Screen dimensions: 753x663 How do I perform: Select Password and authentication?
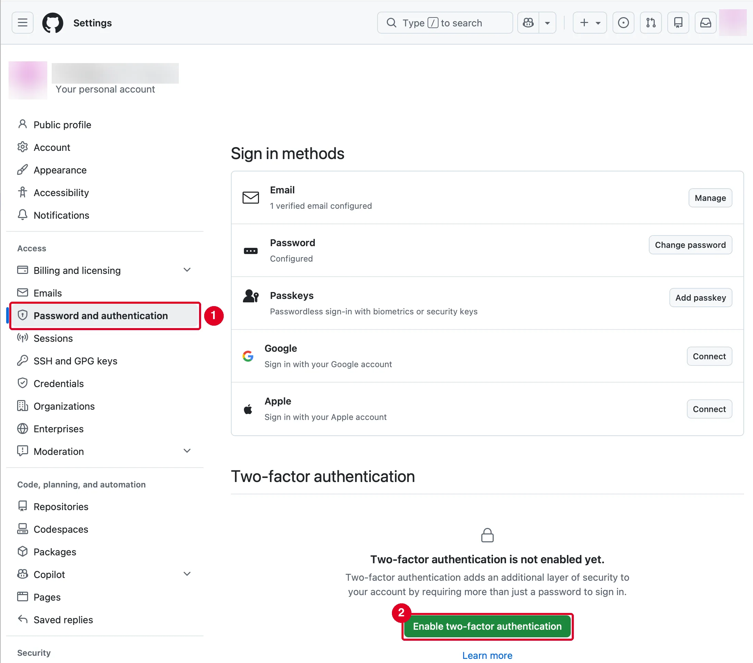click(x=104, y=316)
